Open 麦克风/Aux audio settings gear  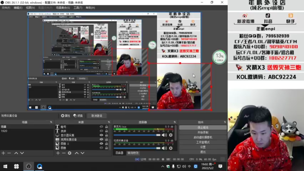[x=171, y=135]
